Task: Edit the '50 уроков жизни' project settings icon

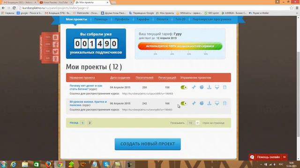Action: (x=194, y=103)
